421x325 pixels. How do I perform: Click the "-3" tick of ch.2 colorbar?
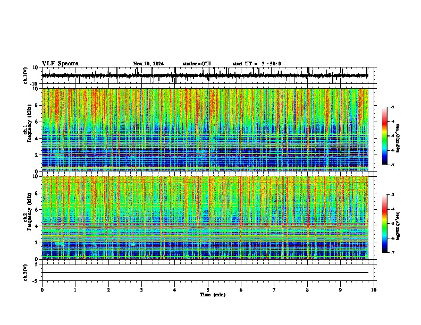pyautogui.click(x=392, y=195)
